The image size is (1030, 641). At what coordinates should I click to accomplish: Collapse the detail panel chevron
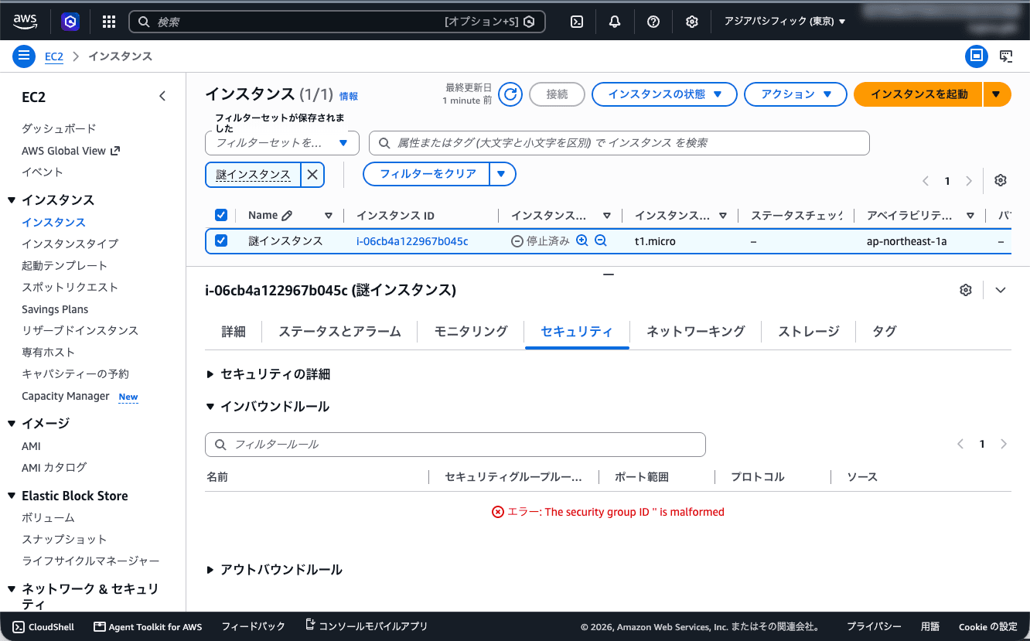[1001, 290]
